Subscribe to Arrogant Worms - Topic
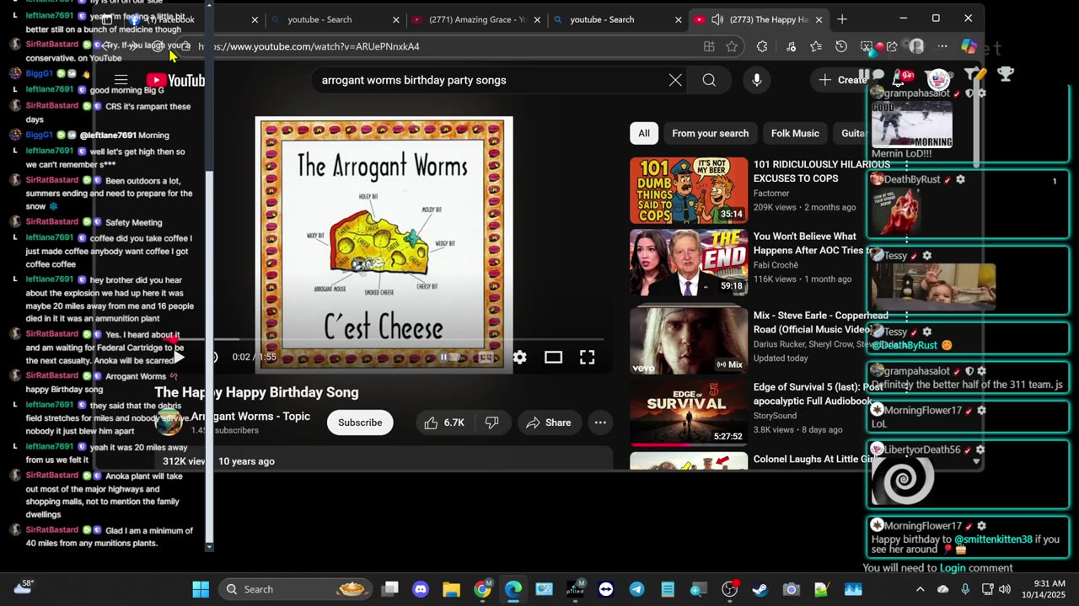The height and width of the screenshot is (606, 1079). click(360, 423)
